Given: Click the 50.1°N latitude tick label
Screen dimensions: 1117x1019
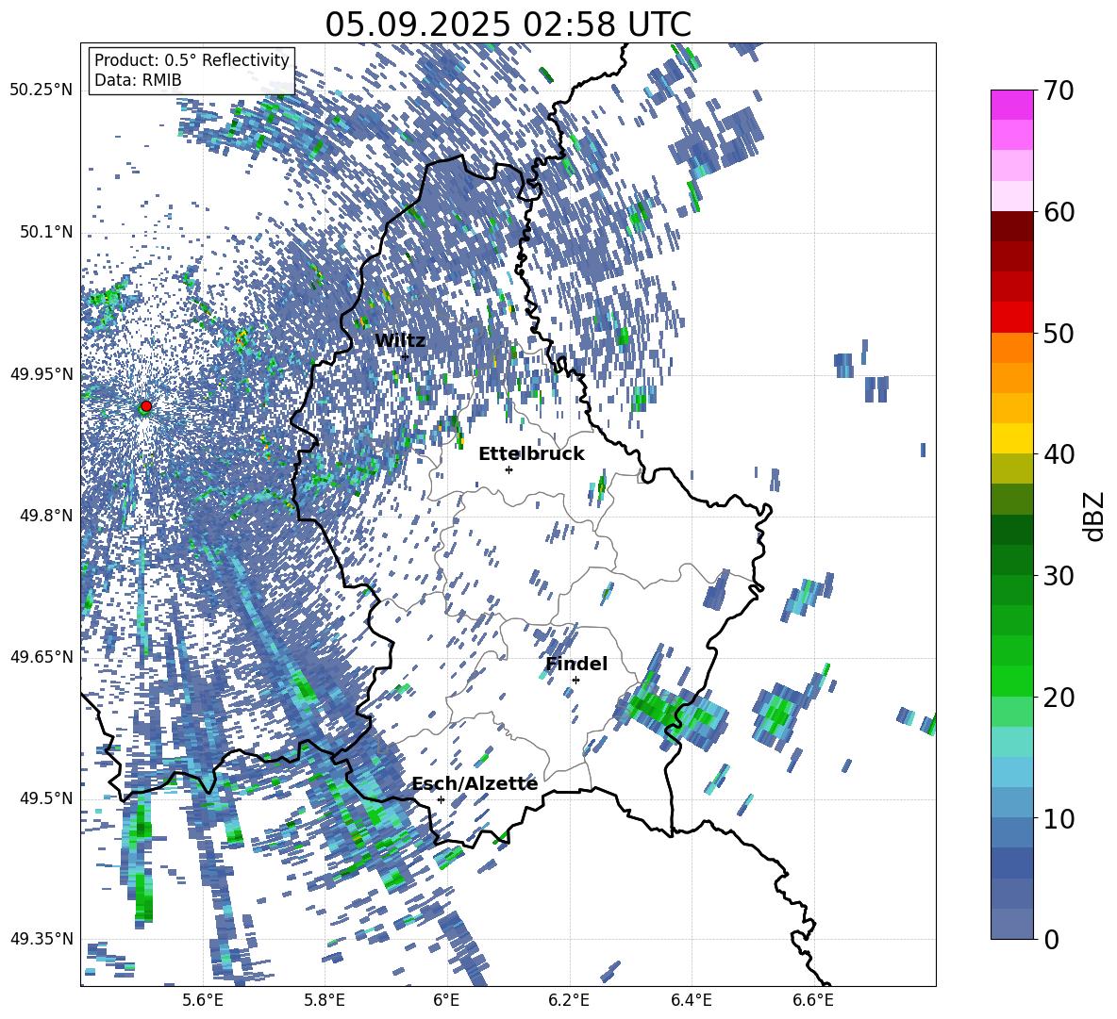Looking at the screenshot, I should pyautogui.click(x=45, y=233).
